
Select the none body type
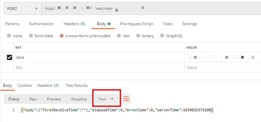(14, 36)
